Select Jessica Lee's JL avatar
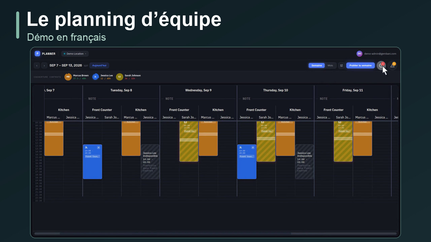Screen dimensions: 431x242 (x=95, y=77)
